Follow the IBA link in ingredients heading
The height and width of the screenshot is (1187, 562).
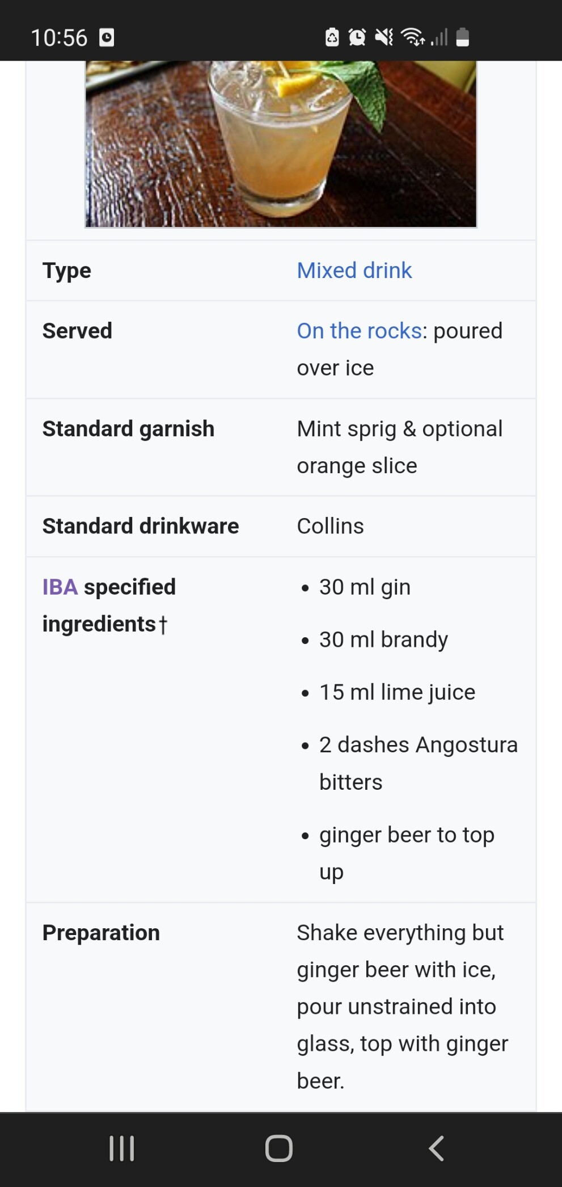coord(60,587)
